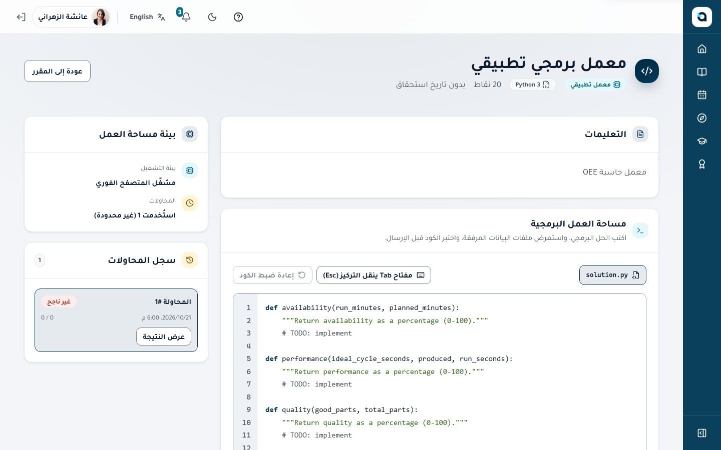Image resolution: width=721 pixels, height=450 pixels.
Task: Toggle dark mode moon icon
Action: coord(212,17)
